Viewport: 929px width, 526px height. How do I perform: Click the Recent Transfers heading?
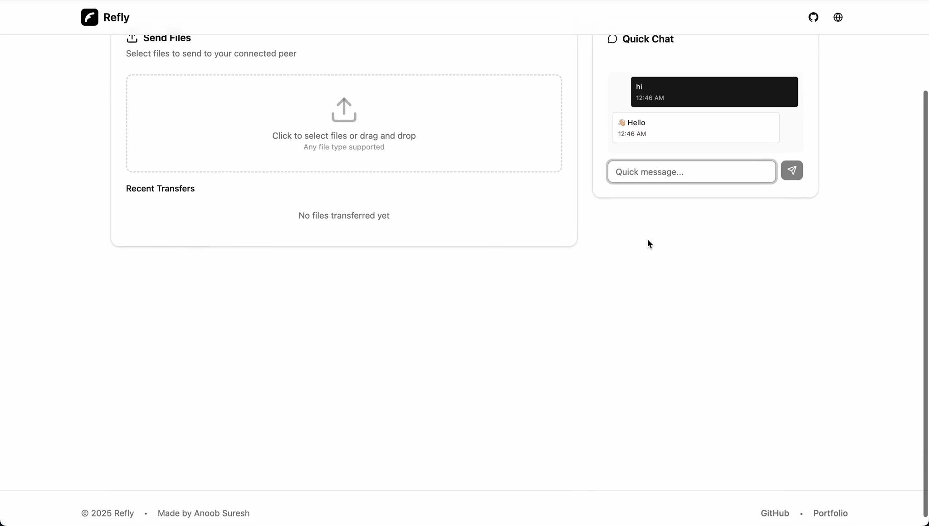[160, 189]
